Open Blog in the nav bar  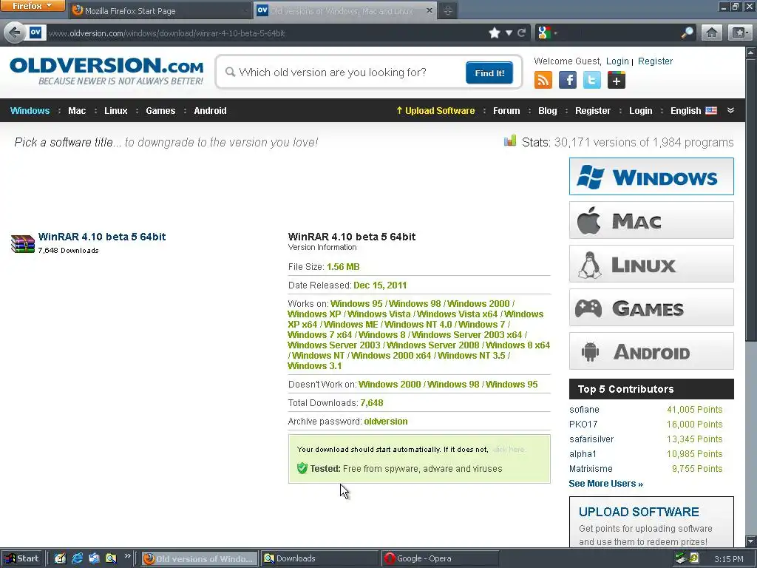(x=548, y=111)
